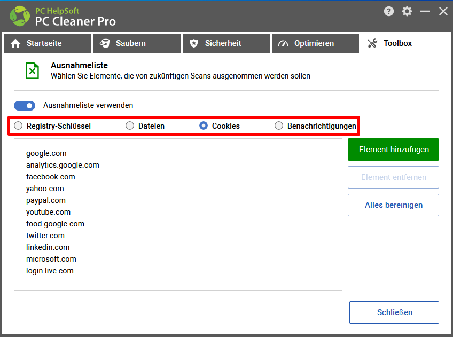Open settings via the gear icon
Viewport: 453px width, 337px height.
[407, 12]
